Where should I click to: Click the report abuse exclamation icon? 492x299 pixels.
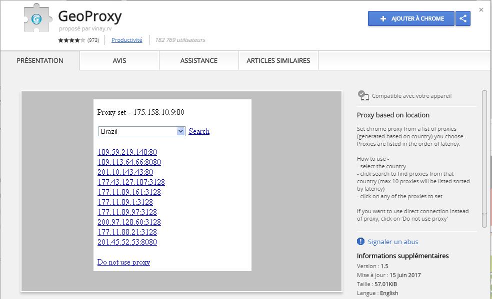360,242
